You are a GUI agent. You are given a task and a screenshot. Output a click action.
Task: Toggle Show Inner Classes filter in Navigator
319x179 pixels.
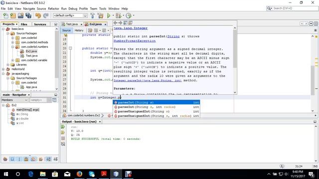[x=33, y=159]
